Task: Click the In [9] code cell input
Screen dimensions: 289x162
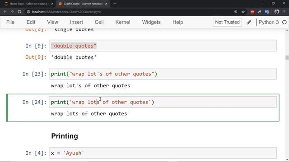Action: pyautogui.click(x=163, y=45)
